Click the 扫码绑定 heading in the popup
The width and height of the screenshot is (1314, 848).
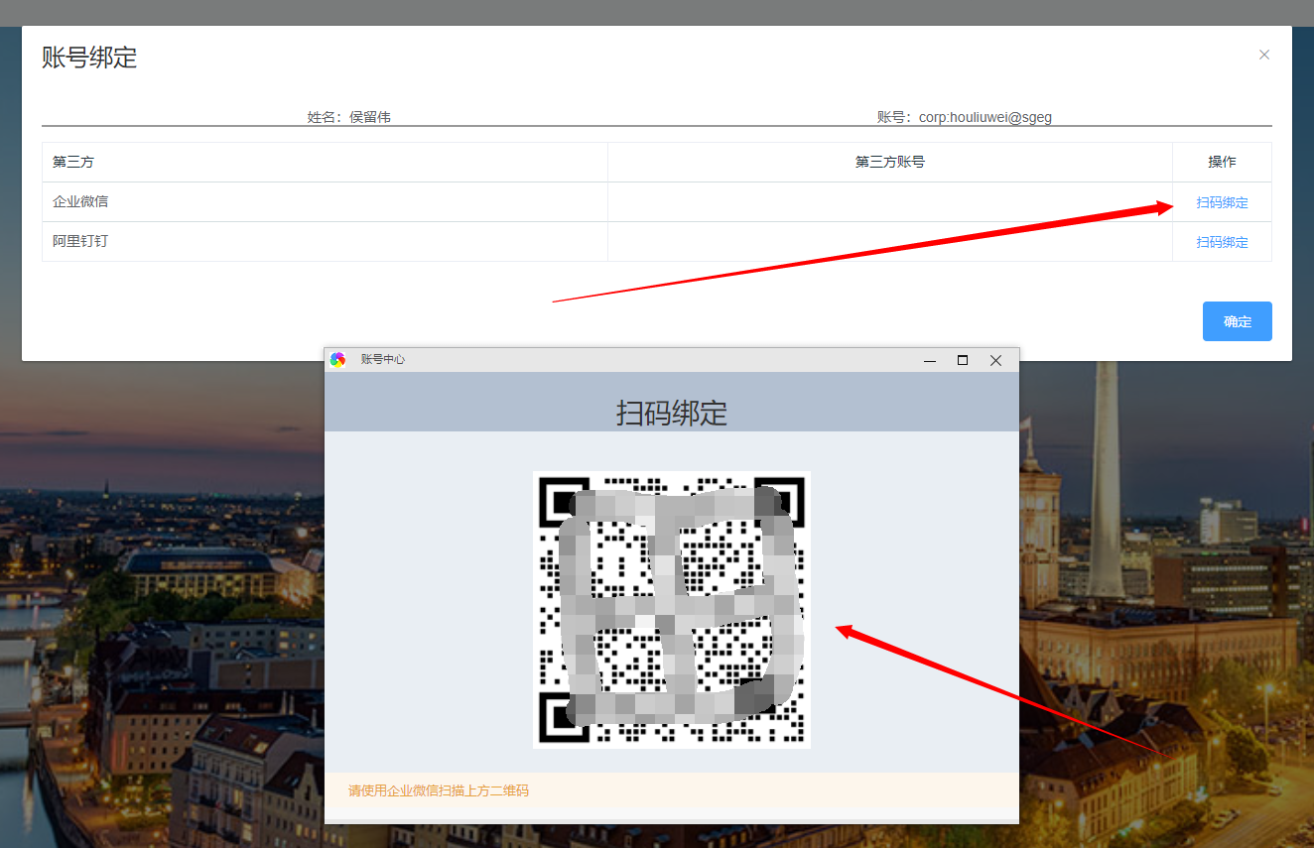point(671,412)
